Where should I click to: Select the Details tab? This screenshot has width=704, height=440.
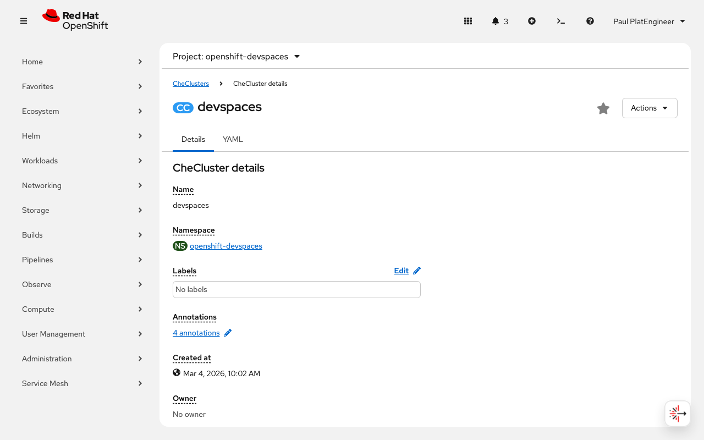point(193,140)
